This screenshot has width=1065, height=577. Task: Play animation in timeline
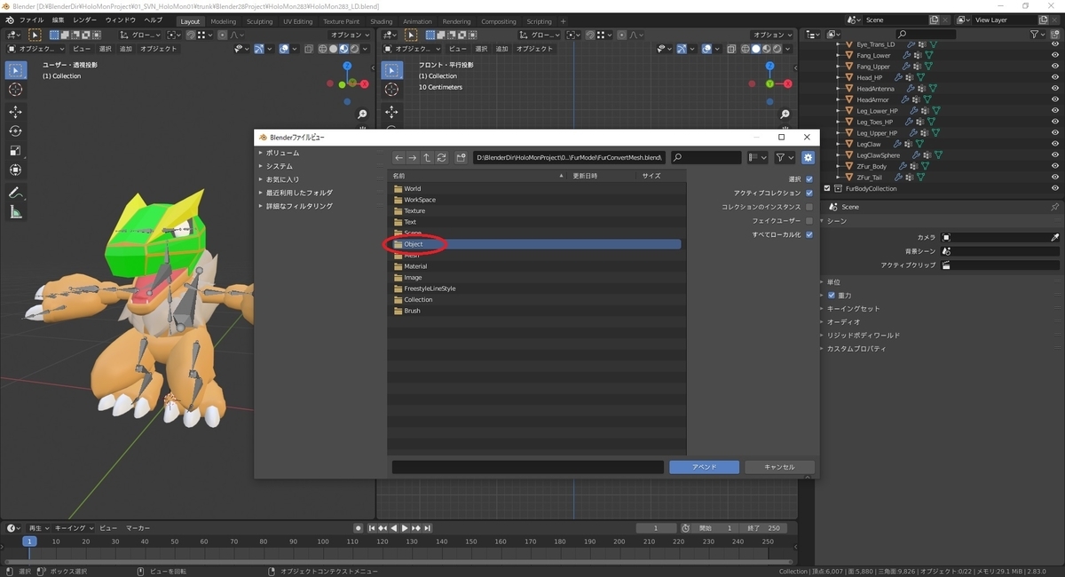[406, 528]
